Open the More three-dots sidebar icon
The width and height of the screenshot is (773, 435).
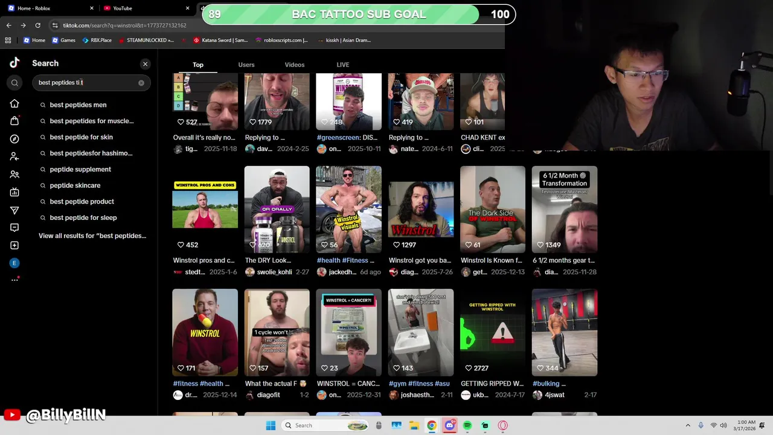[x=14, y=280]
